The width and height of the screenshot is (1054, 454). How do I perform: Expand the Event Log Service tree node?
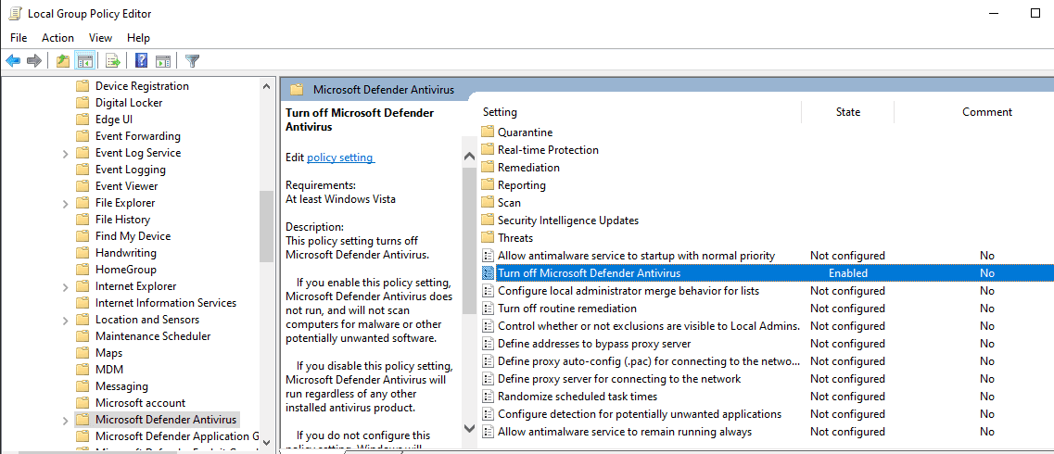(65, 153)
